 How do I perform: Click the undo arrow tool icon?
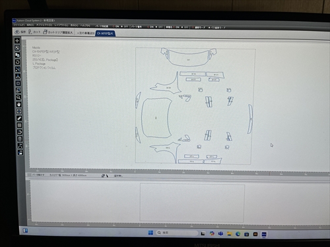(20, 132)
